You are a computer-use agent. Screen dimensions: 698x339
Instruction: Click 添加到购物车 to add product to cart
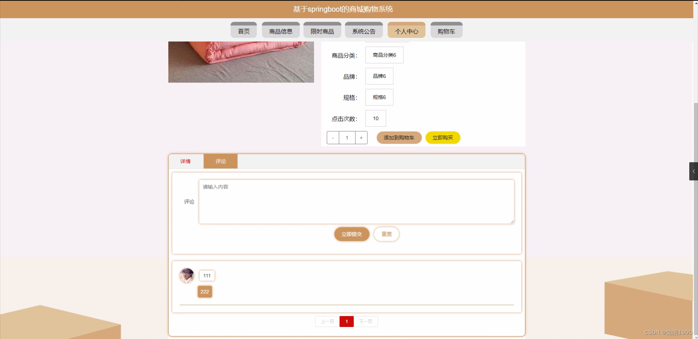pos(399,138)
